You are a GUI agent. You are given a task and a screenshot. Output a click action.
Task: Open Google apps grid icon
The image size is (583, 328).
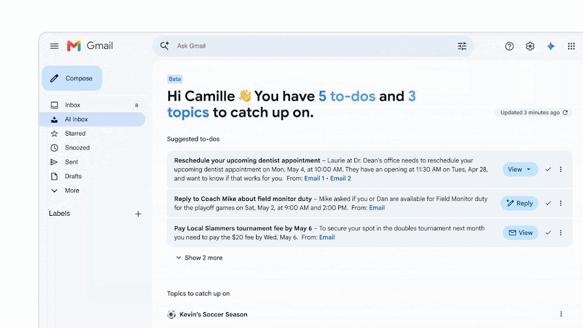(x=571, y=46)
